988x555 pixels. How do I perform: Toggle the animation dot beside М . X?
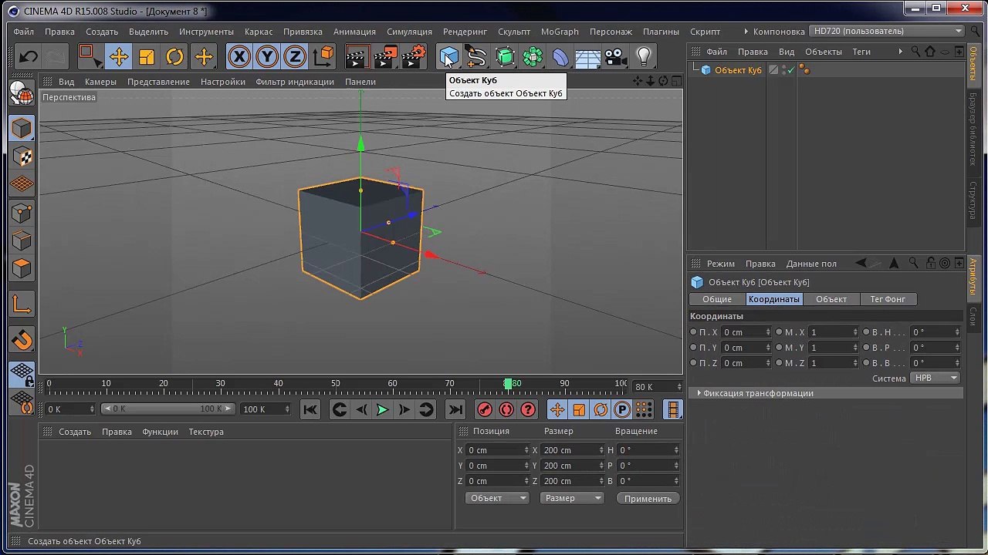(779, 332)
